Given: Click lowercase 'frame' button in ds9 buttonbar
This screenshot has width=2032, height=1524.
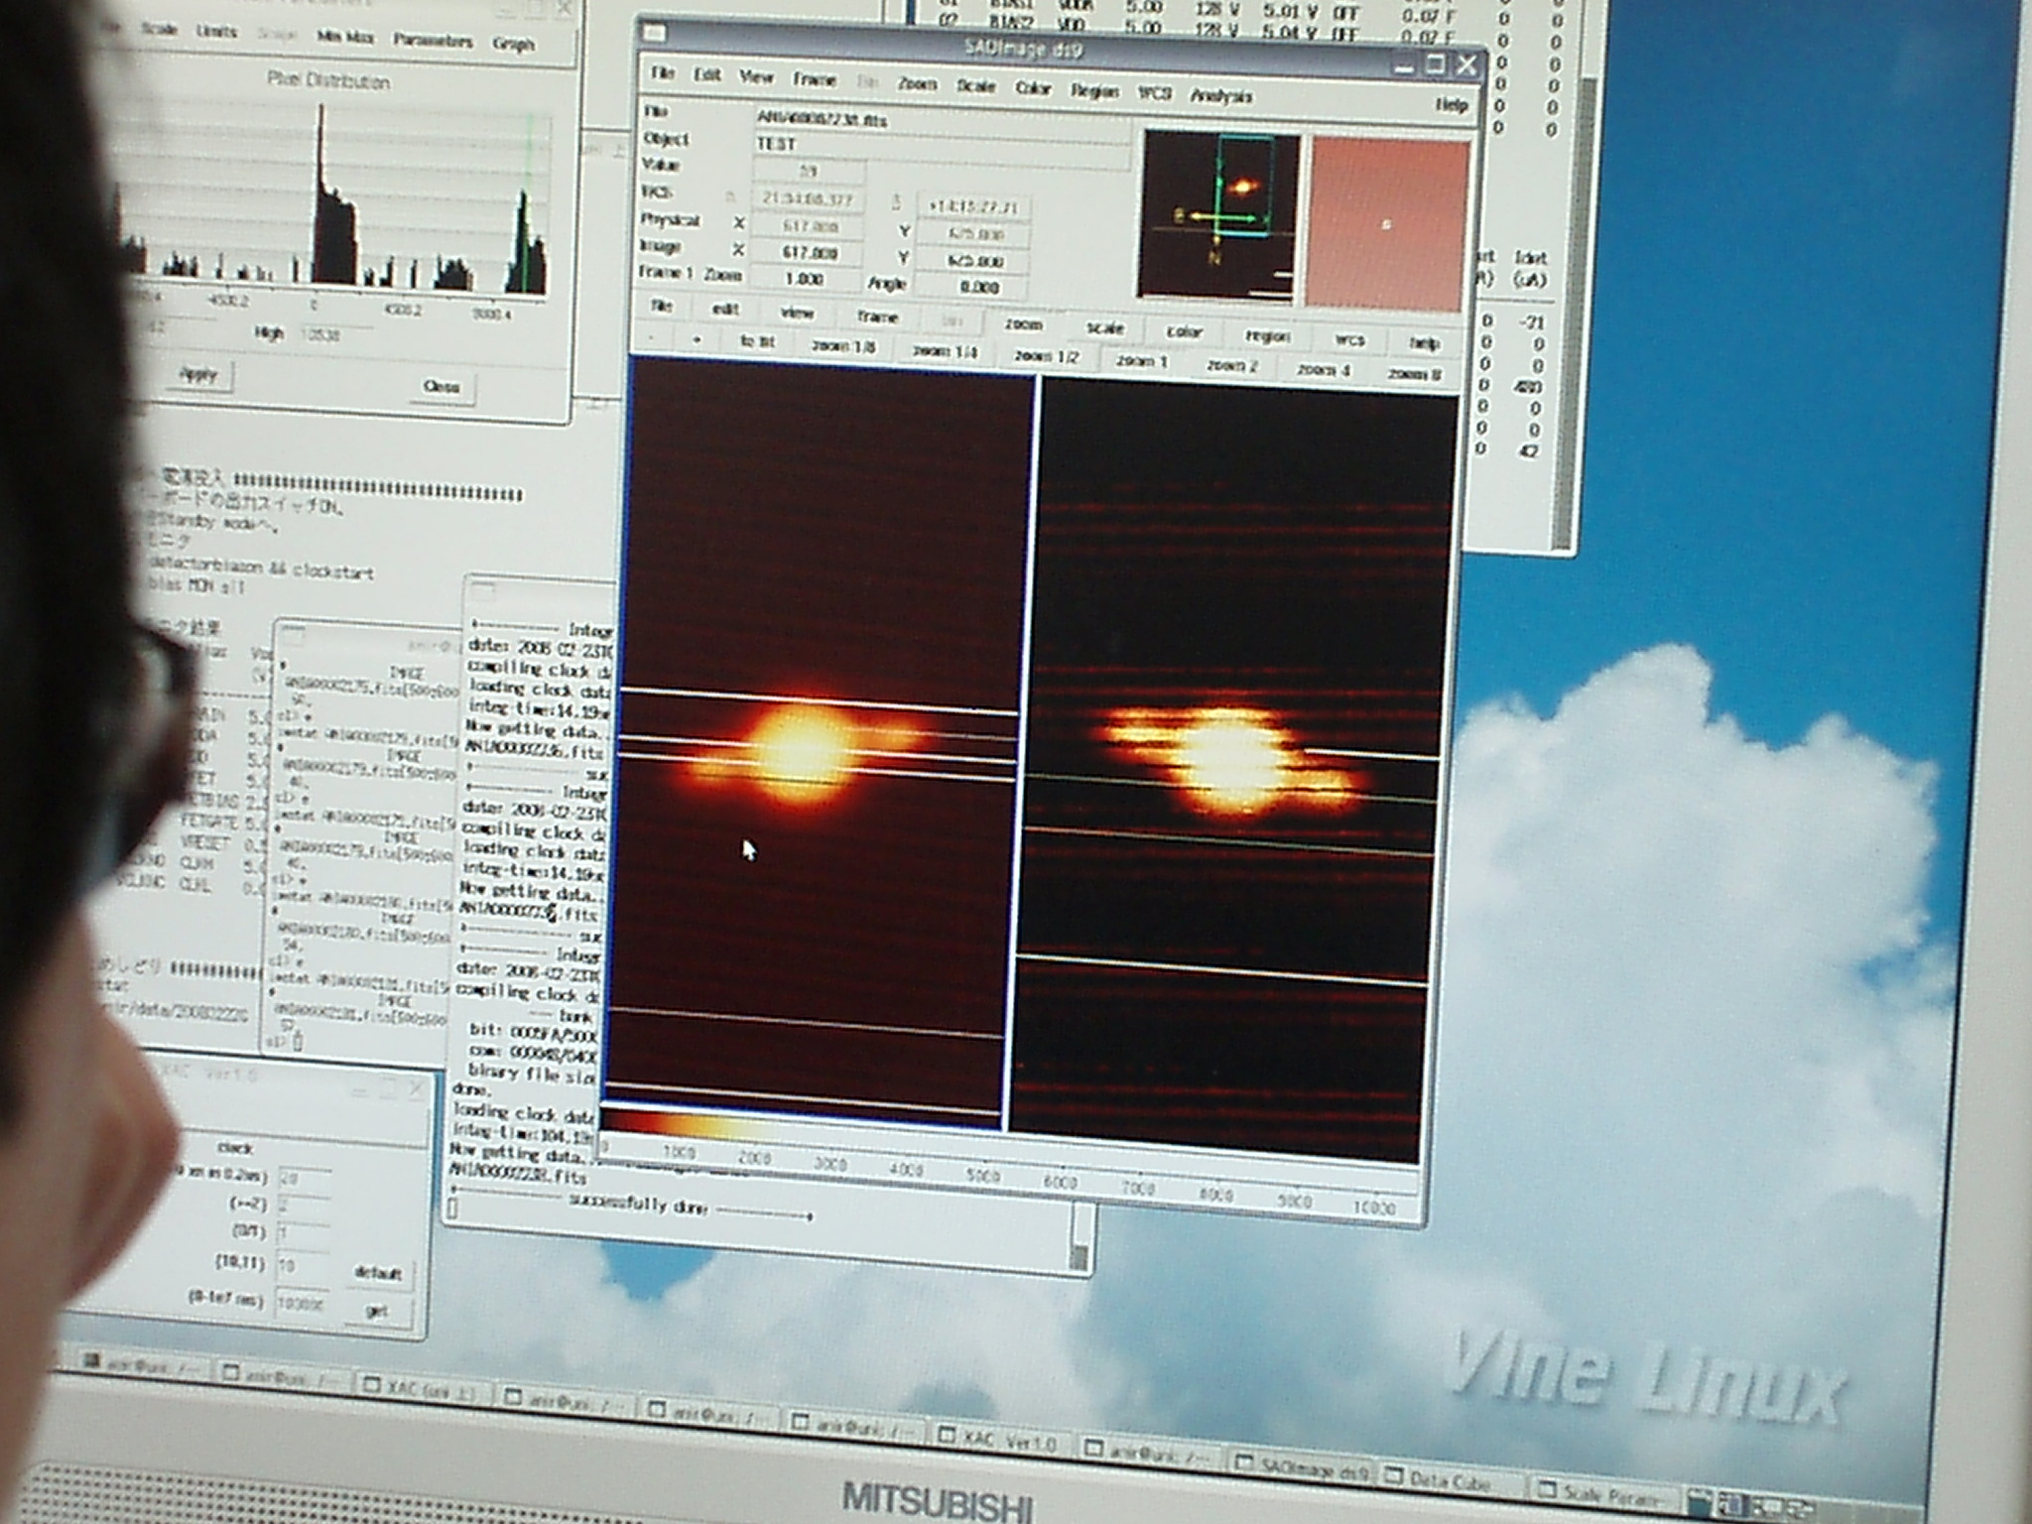Looking at the screenshot, I should [877, 317].
